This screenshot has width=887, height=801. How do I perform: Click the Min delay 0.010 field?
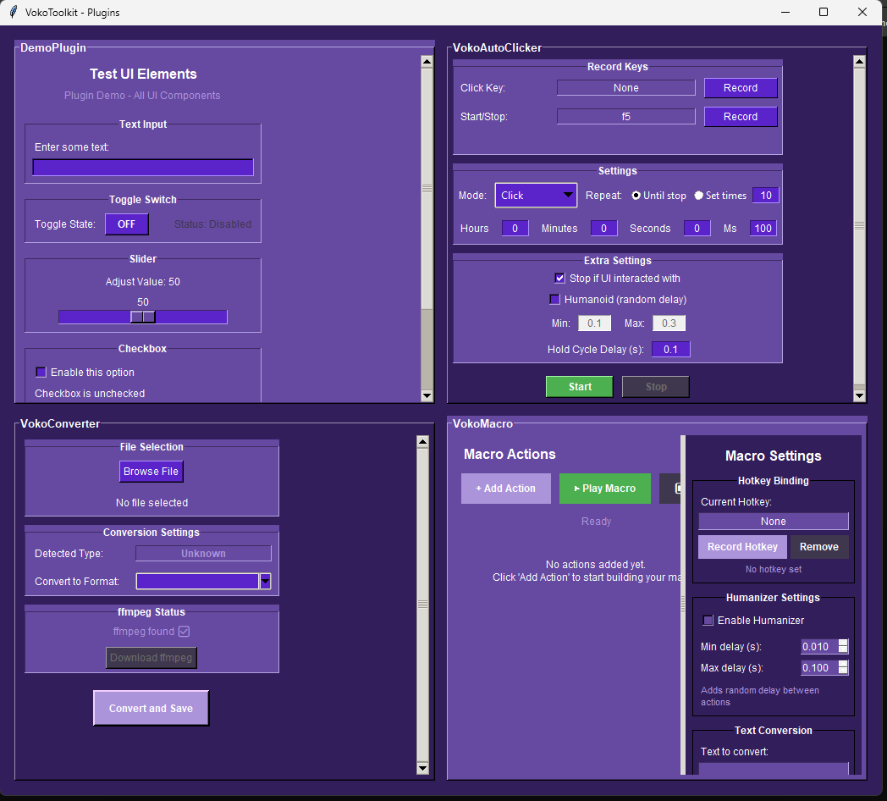(819, 646)
